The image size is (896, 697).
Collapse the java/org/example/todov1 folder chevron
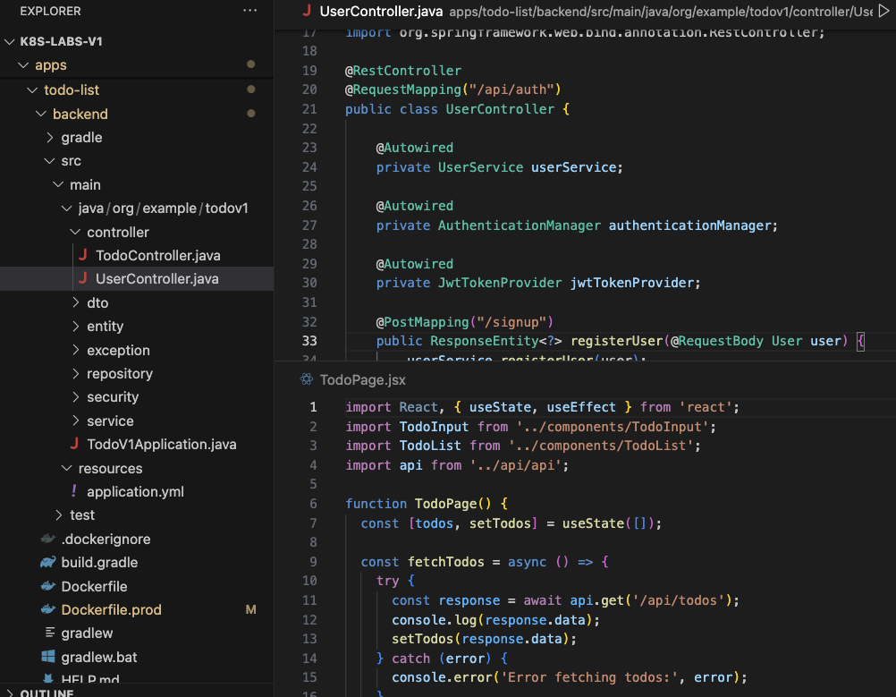[67, 208]
